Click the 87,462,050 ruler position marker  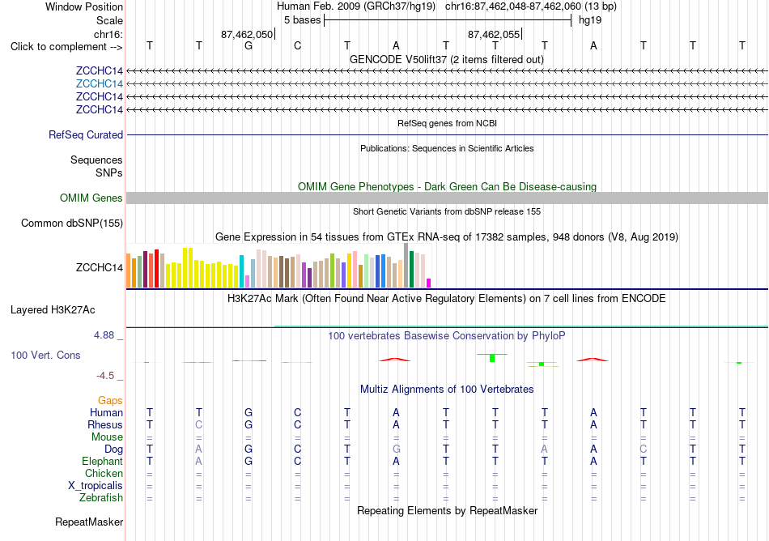pyautogui.click(x=247, y=34)
